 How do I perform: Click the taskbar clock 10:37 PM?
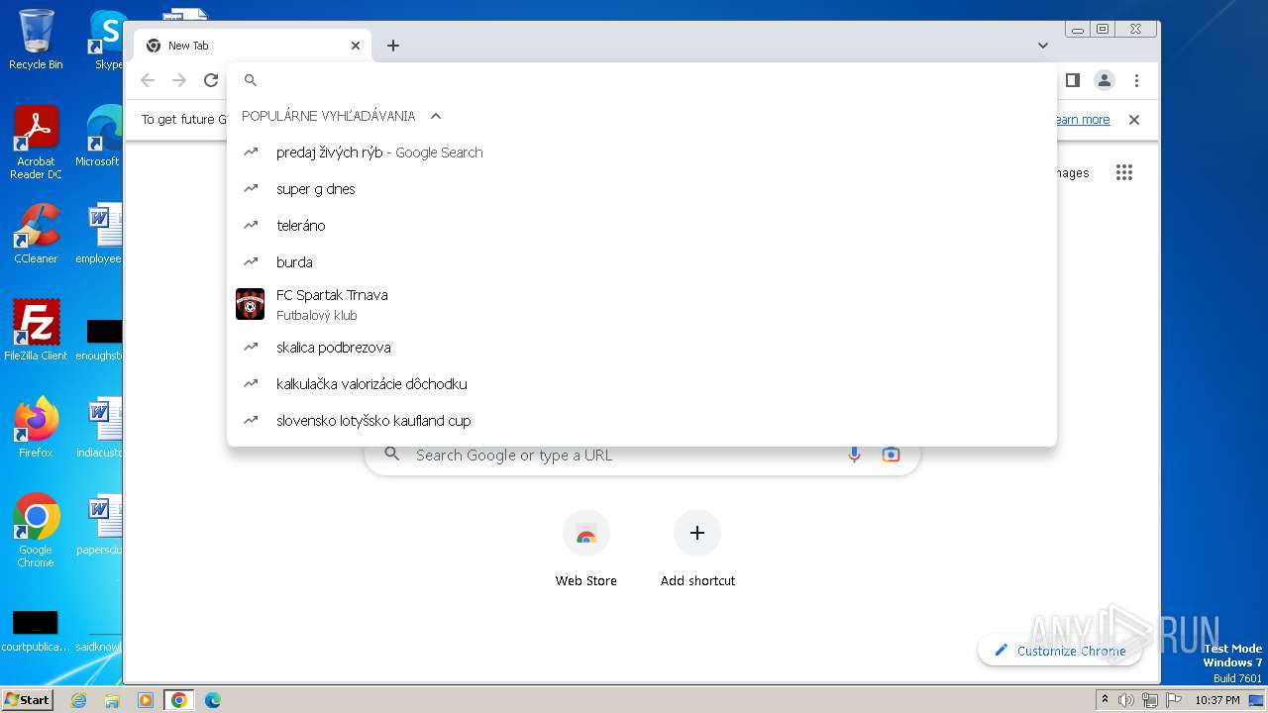click(1217, 700)
